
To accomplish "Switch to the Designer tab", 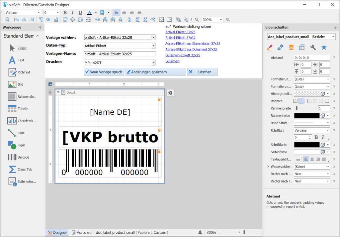I will [57, 232].
